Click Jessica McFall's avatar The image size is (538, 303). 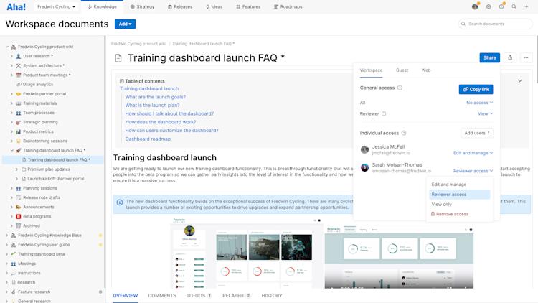364,149
